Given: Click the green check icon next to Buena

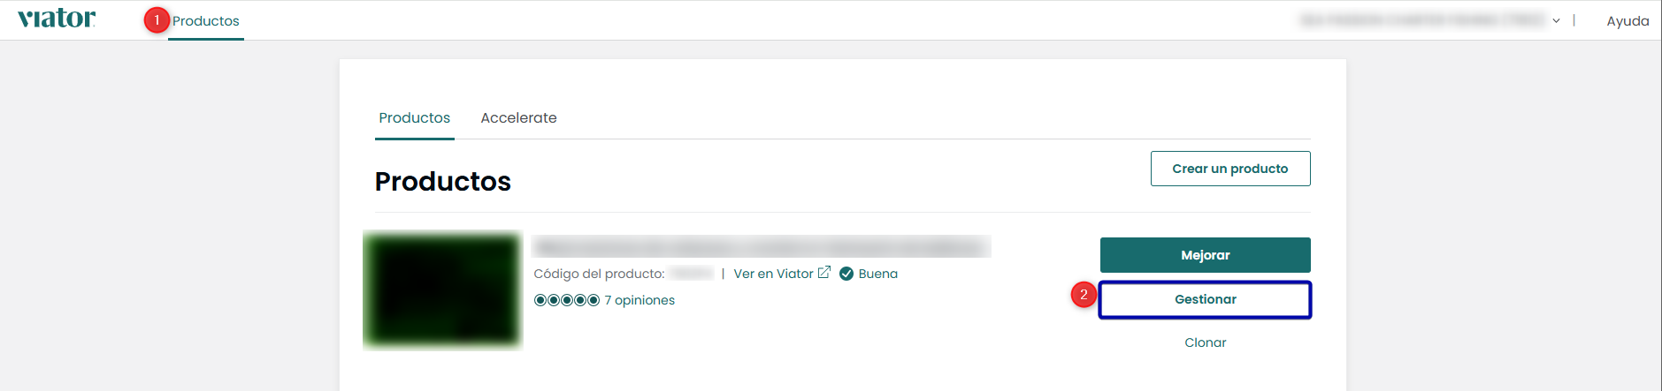Looking at the screenshot, I should point(846,274).
